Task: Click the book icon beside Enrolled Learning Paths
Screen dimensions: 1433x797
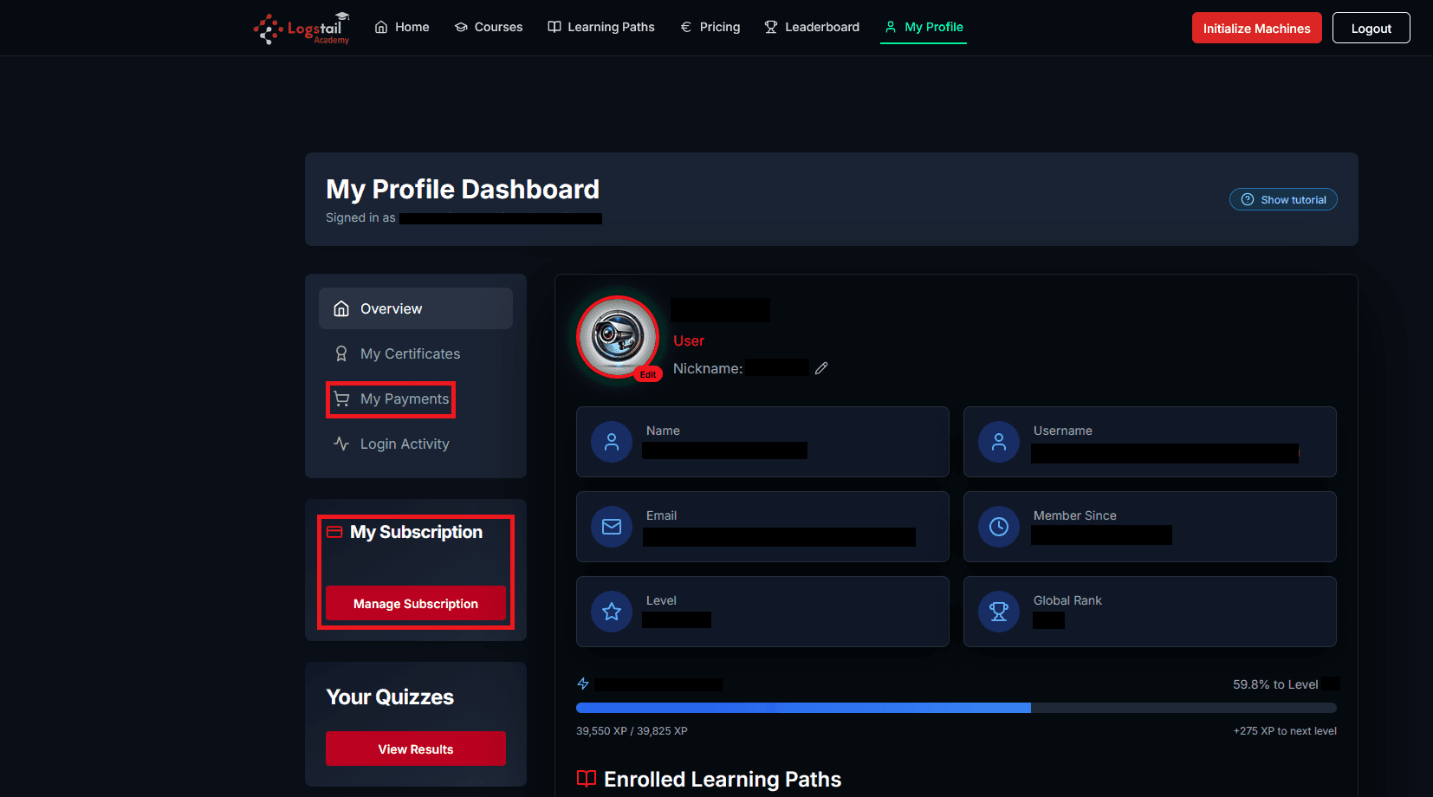Action: (587, 779)
